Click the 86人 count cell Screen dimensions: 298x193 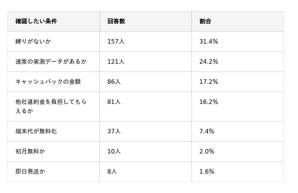coord(114,82)
